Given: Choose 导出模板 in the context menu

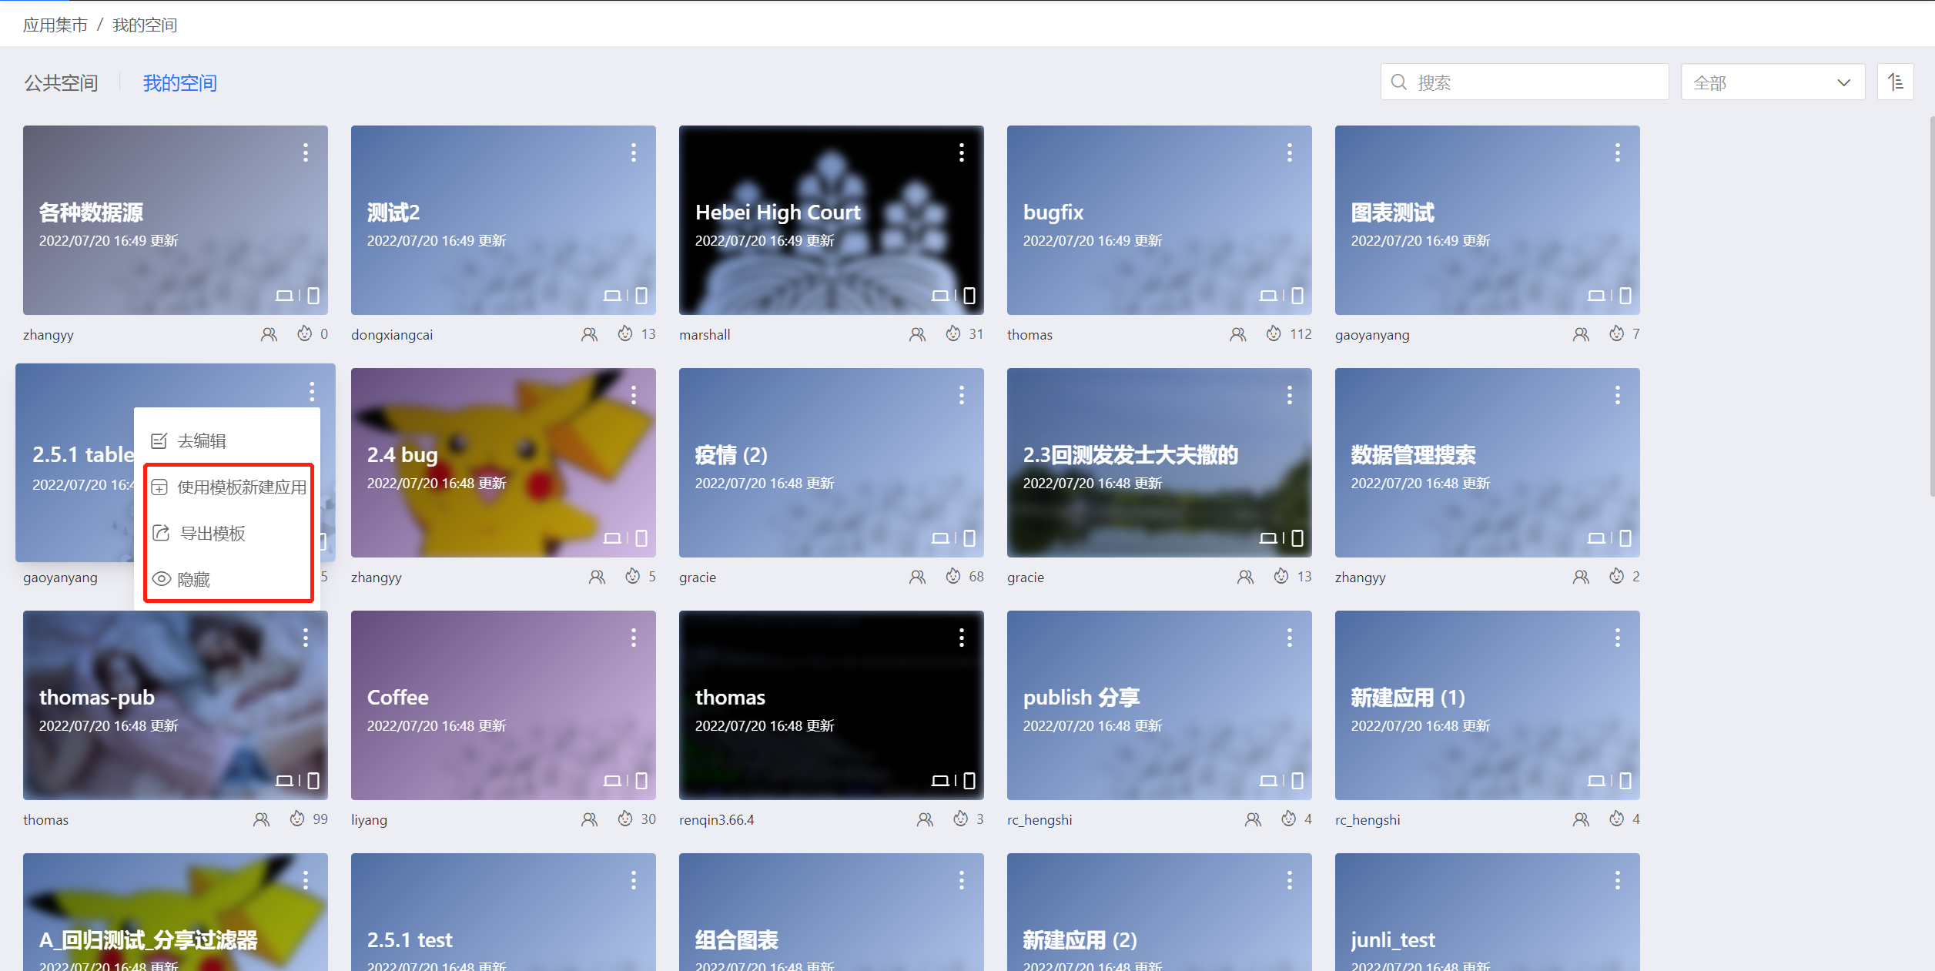Looking at the screenshot, I should pos(213,534).
